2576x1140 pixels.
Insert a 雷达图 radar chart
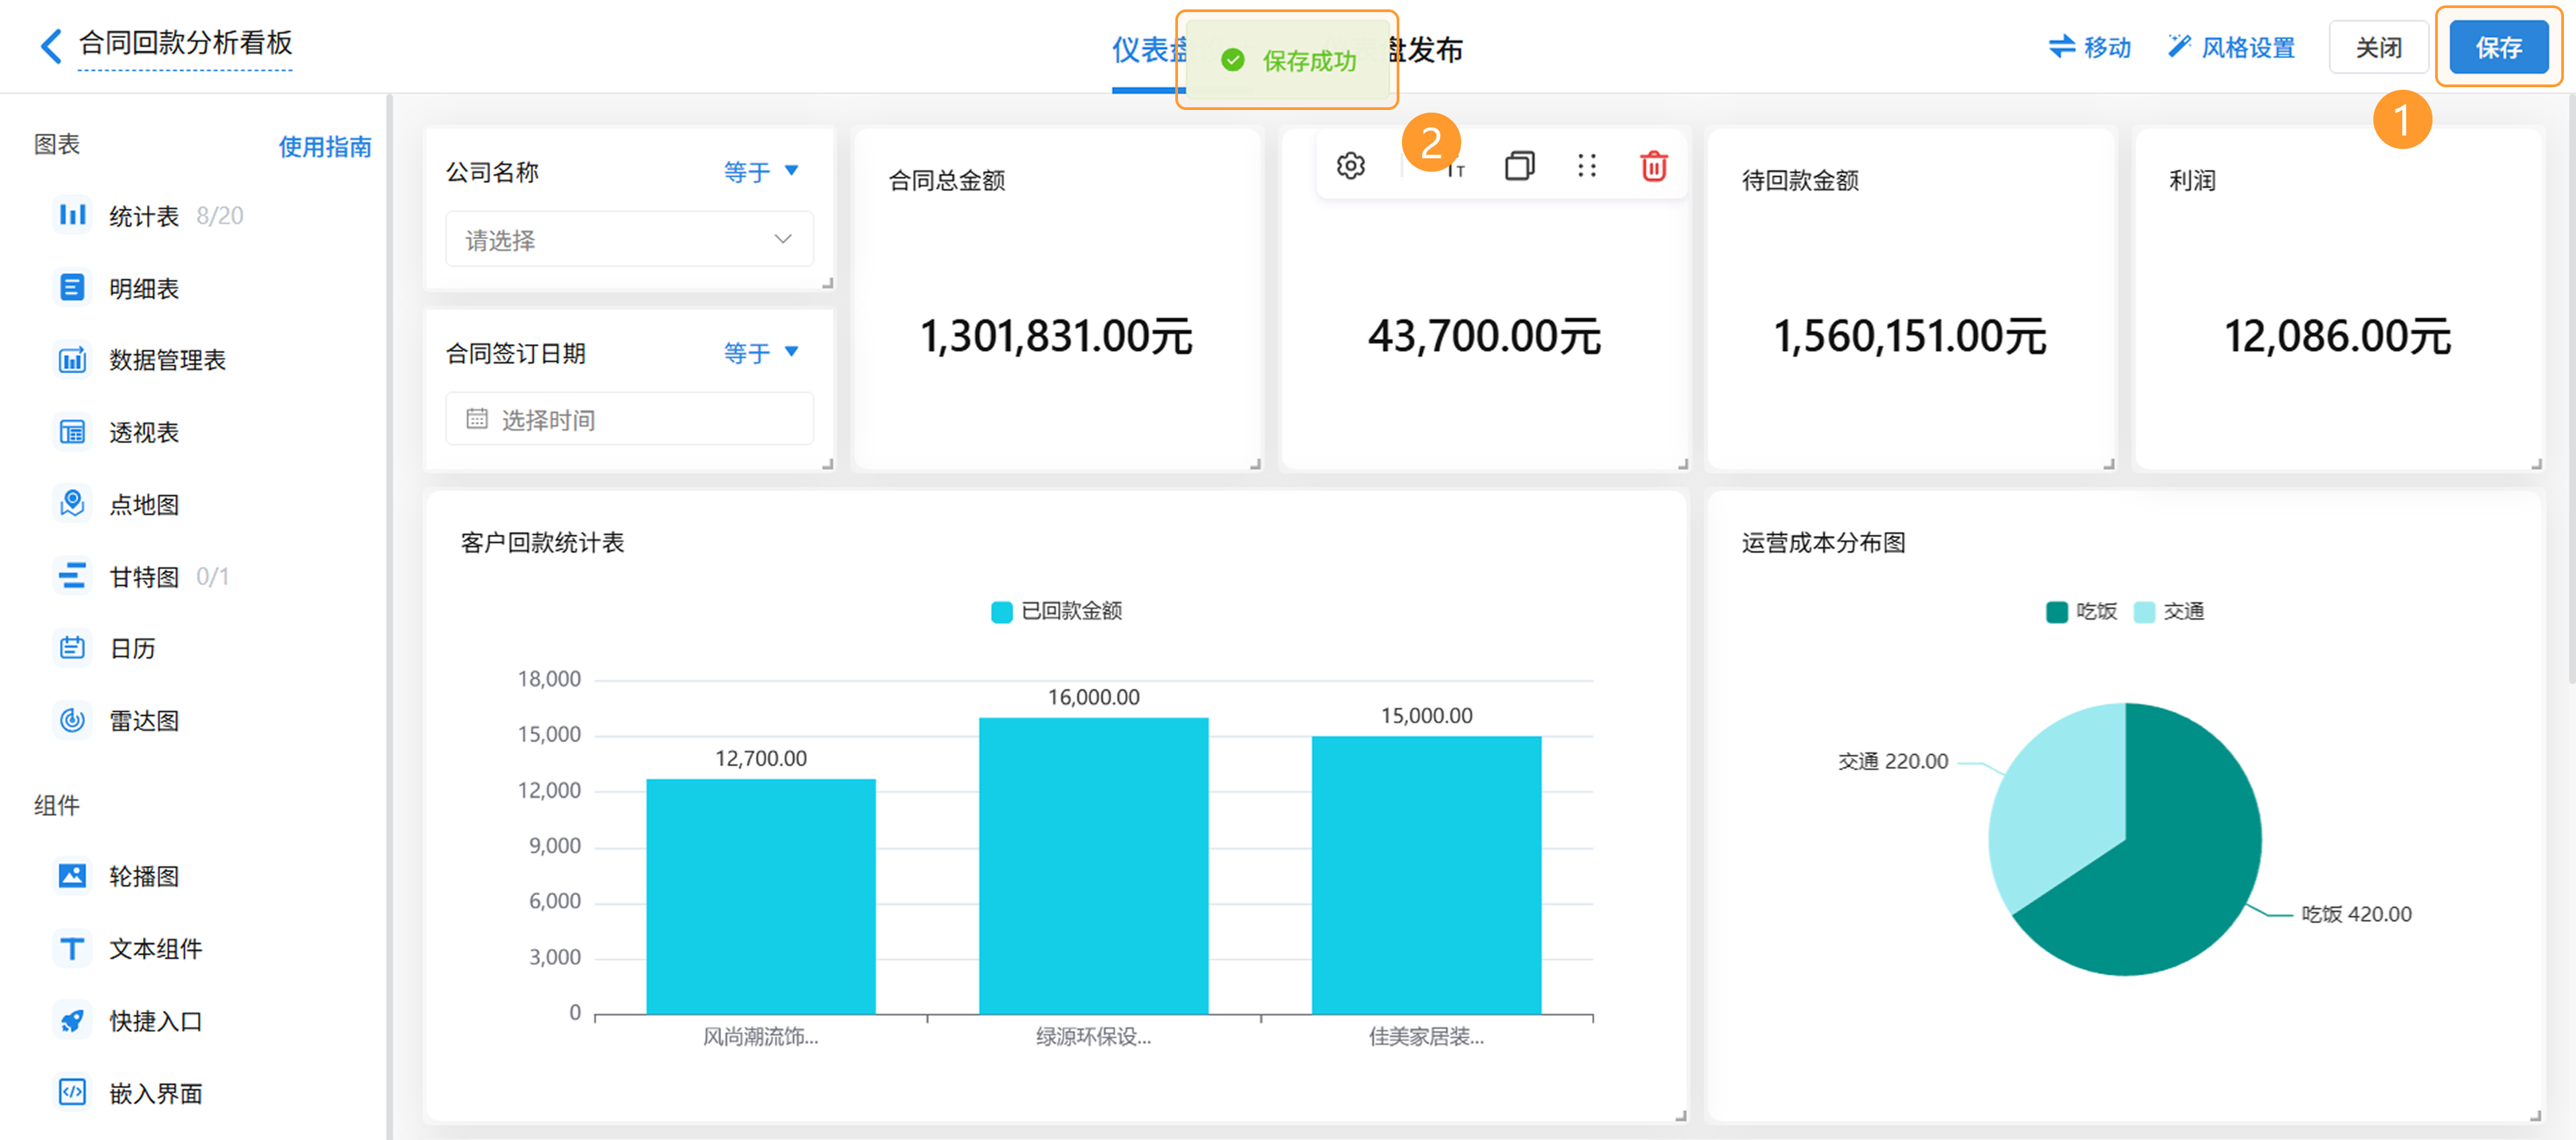[x=143, y=721]
